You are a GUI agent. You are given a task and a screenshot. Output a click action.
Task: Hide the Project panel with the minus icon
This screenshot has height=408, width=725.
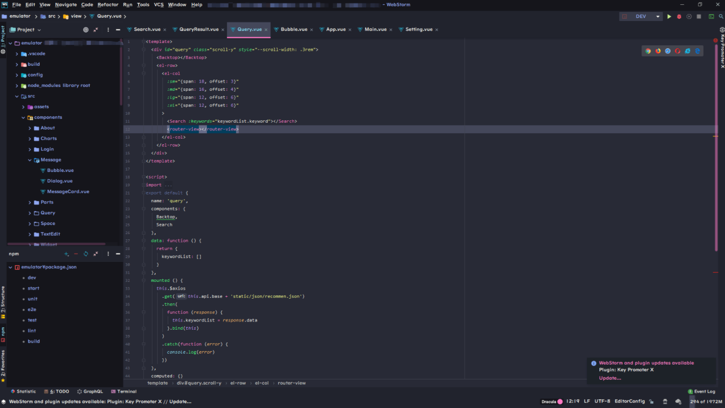(x=118, y=30)
